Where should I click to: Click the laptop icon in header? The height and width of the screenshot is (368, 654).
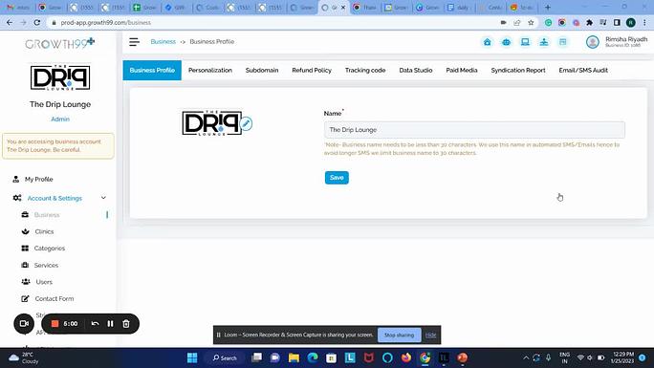pos(525,42)
